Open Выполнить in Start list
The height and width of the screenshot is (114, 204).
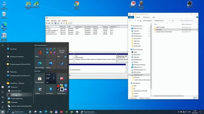(19, 87)
